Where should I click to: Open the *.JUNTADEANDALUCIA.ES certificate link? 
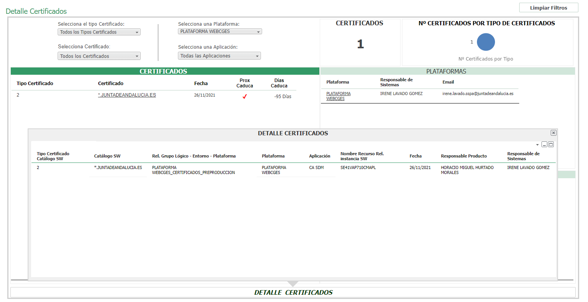click(x=127, y=95)
